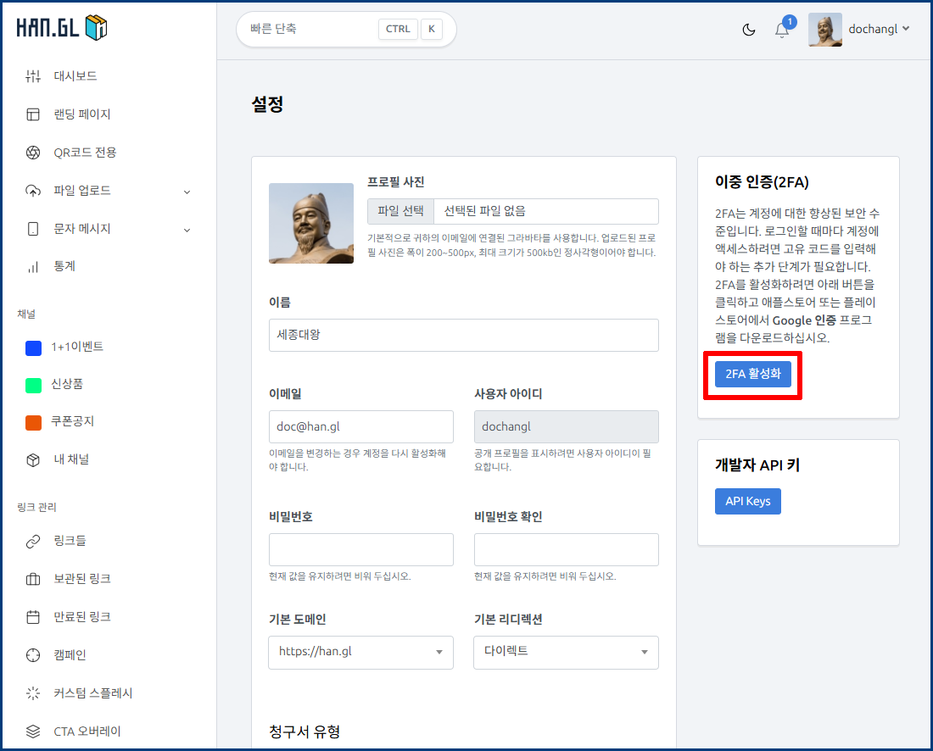Select the blue 1+1이벤트 channel swatch

pos(33,348)
